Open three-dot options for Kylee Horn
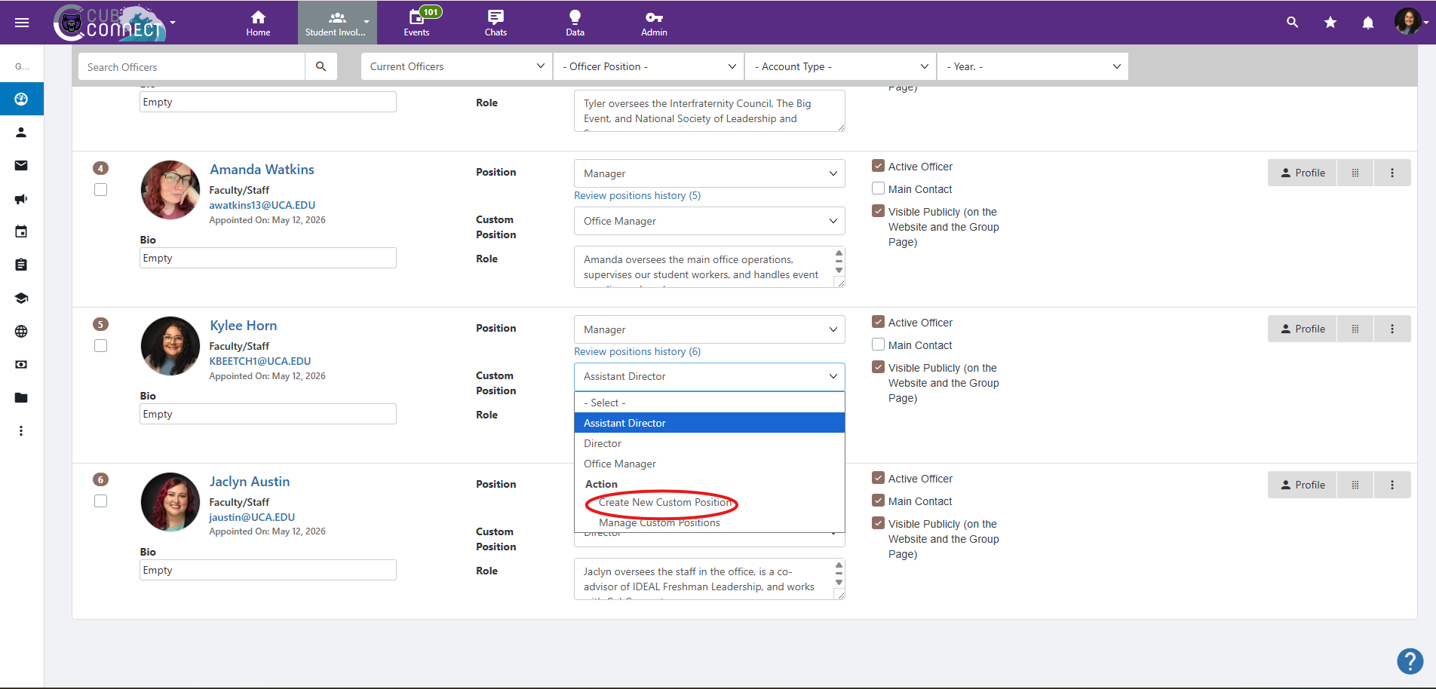The height and width of the screenshot is (689, 1436). (x=1392, y=329)
